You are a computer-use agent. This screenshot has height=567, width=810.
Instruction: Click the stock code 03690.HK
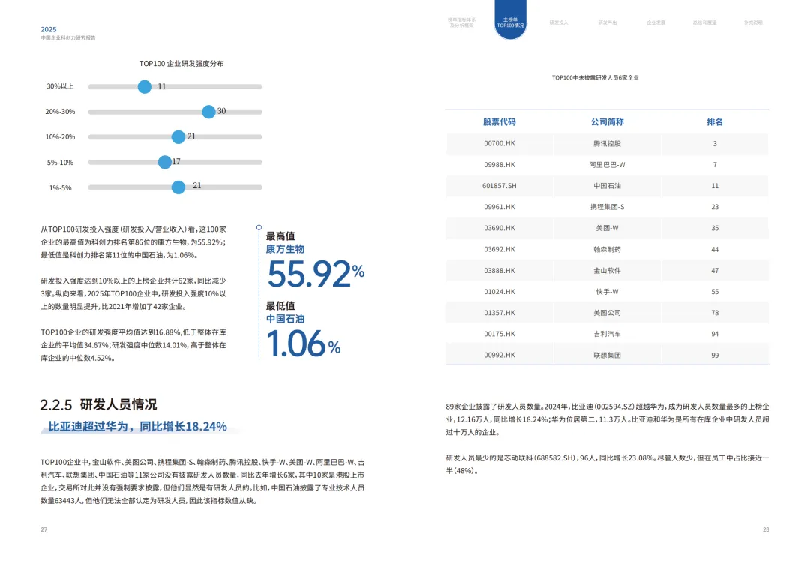[x=499, y=228]
